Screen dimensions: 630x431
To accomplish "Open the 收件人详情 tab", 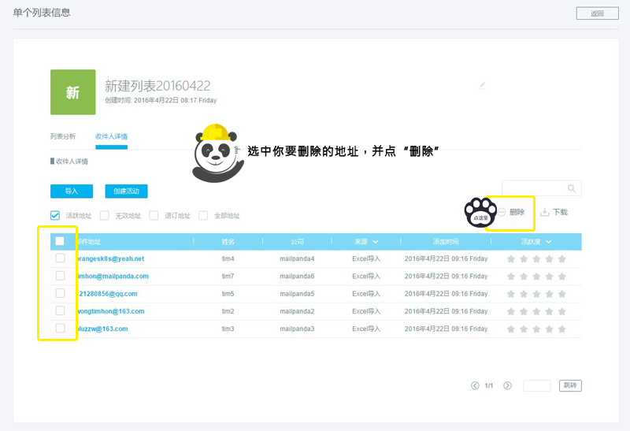I will (x=111, y=136).
